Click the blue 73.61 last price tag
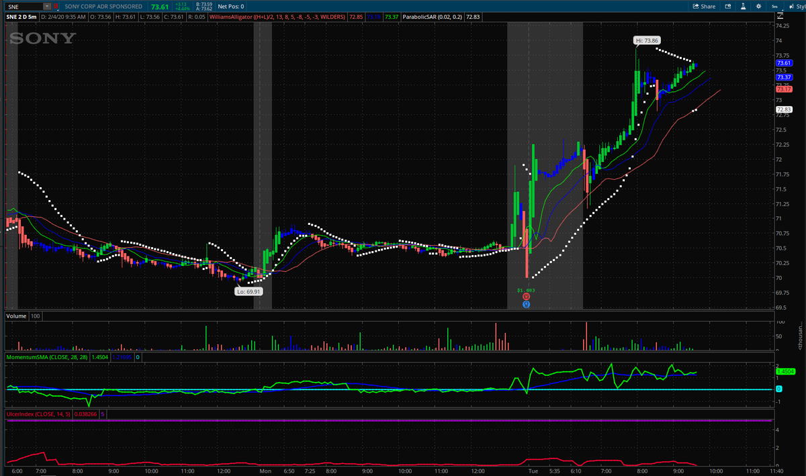Viewport: 806px width, 476px height. click(x=784, y=62)
